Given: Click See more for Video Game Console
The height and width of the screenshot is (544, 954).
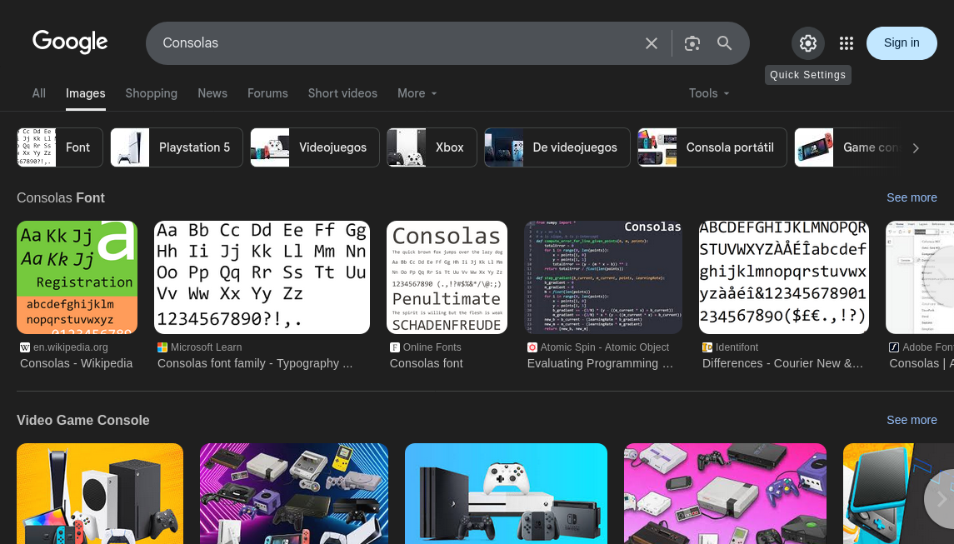Looking at the screenshot, I should pos(912,420).
